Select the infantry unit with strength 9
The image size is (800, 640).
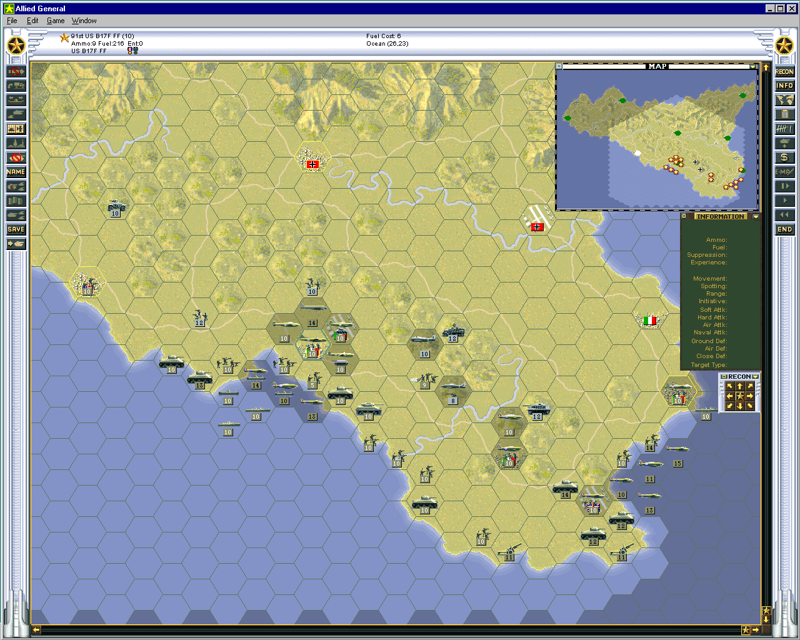click(424, 380)
